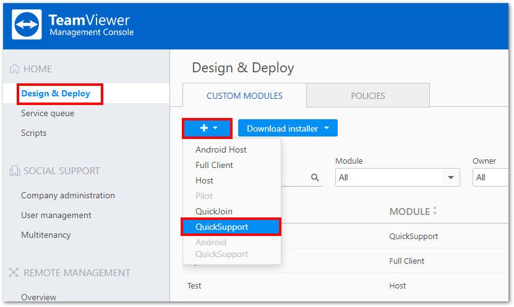Screen dimensions: 514x307
Task: Click the search magnifier icon
Action: tap(315, 178)
